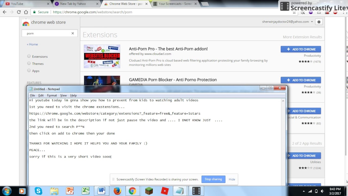Open Notepad Help menu
Viewport: 348px width, 196px height.
(x=73, y=96)
